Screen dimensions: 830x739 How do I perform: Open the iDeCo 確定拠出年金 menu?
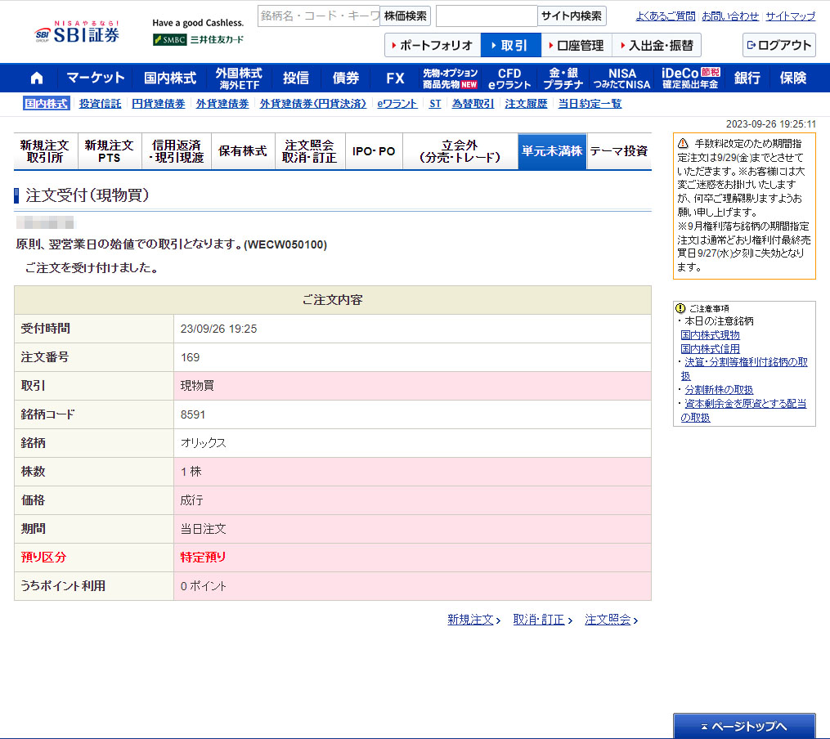coord(690,78)
